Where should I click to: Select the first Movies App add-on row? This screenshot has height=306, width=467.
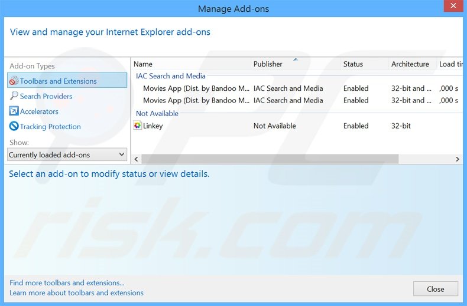click(297, 88)
